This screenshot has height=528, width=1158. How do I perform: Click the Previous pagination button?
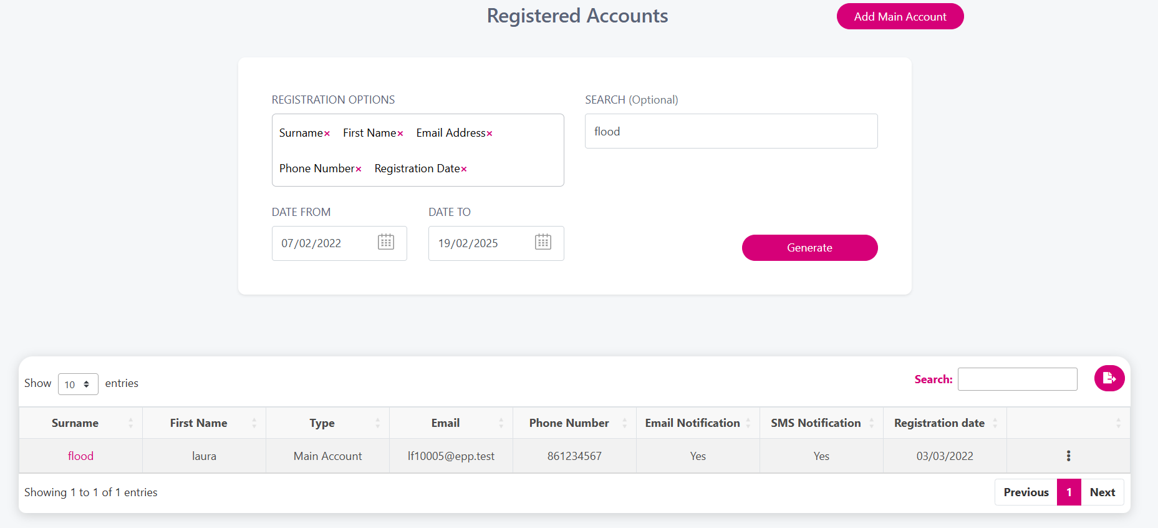coord(1026,492)
